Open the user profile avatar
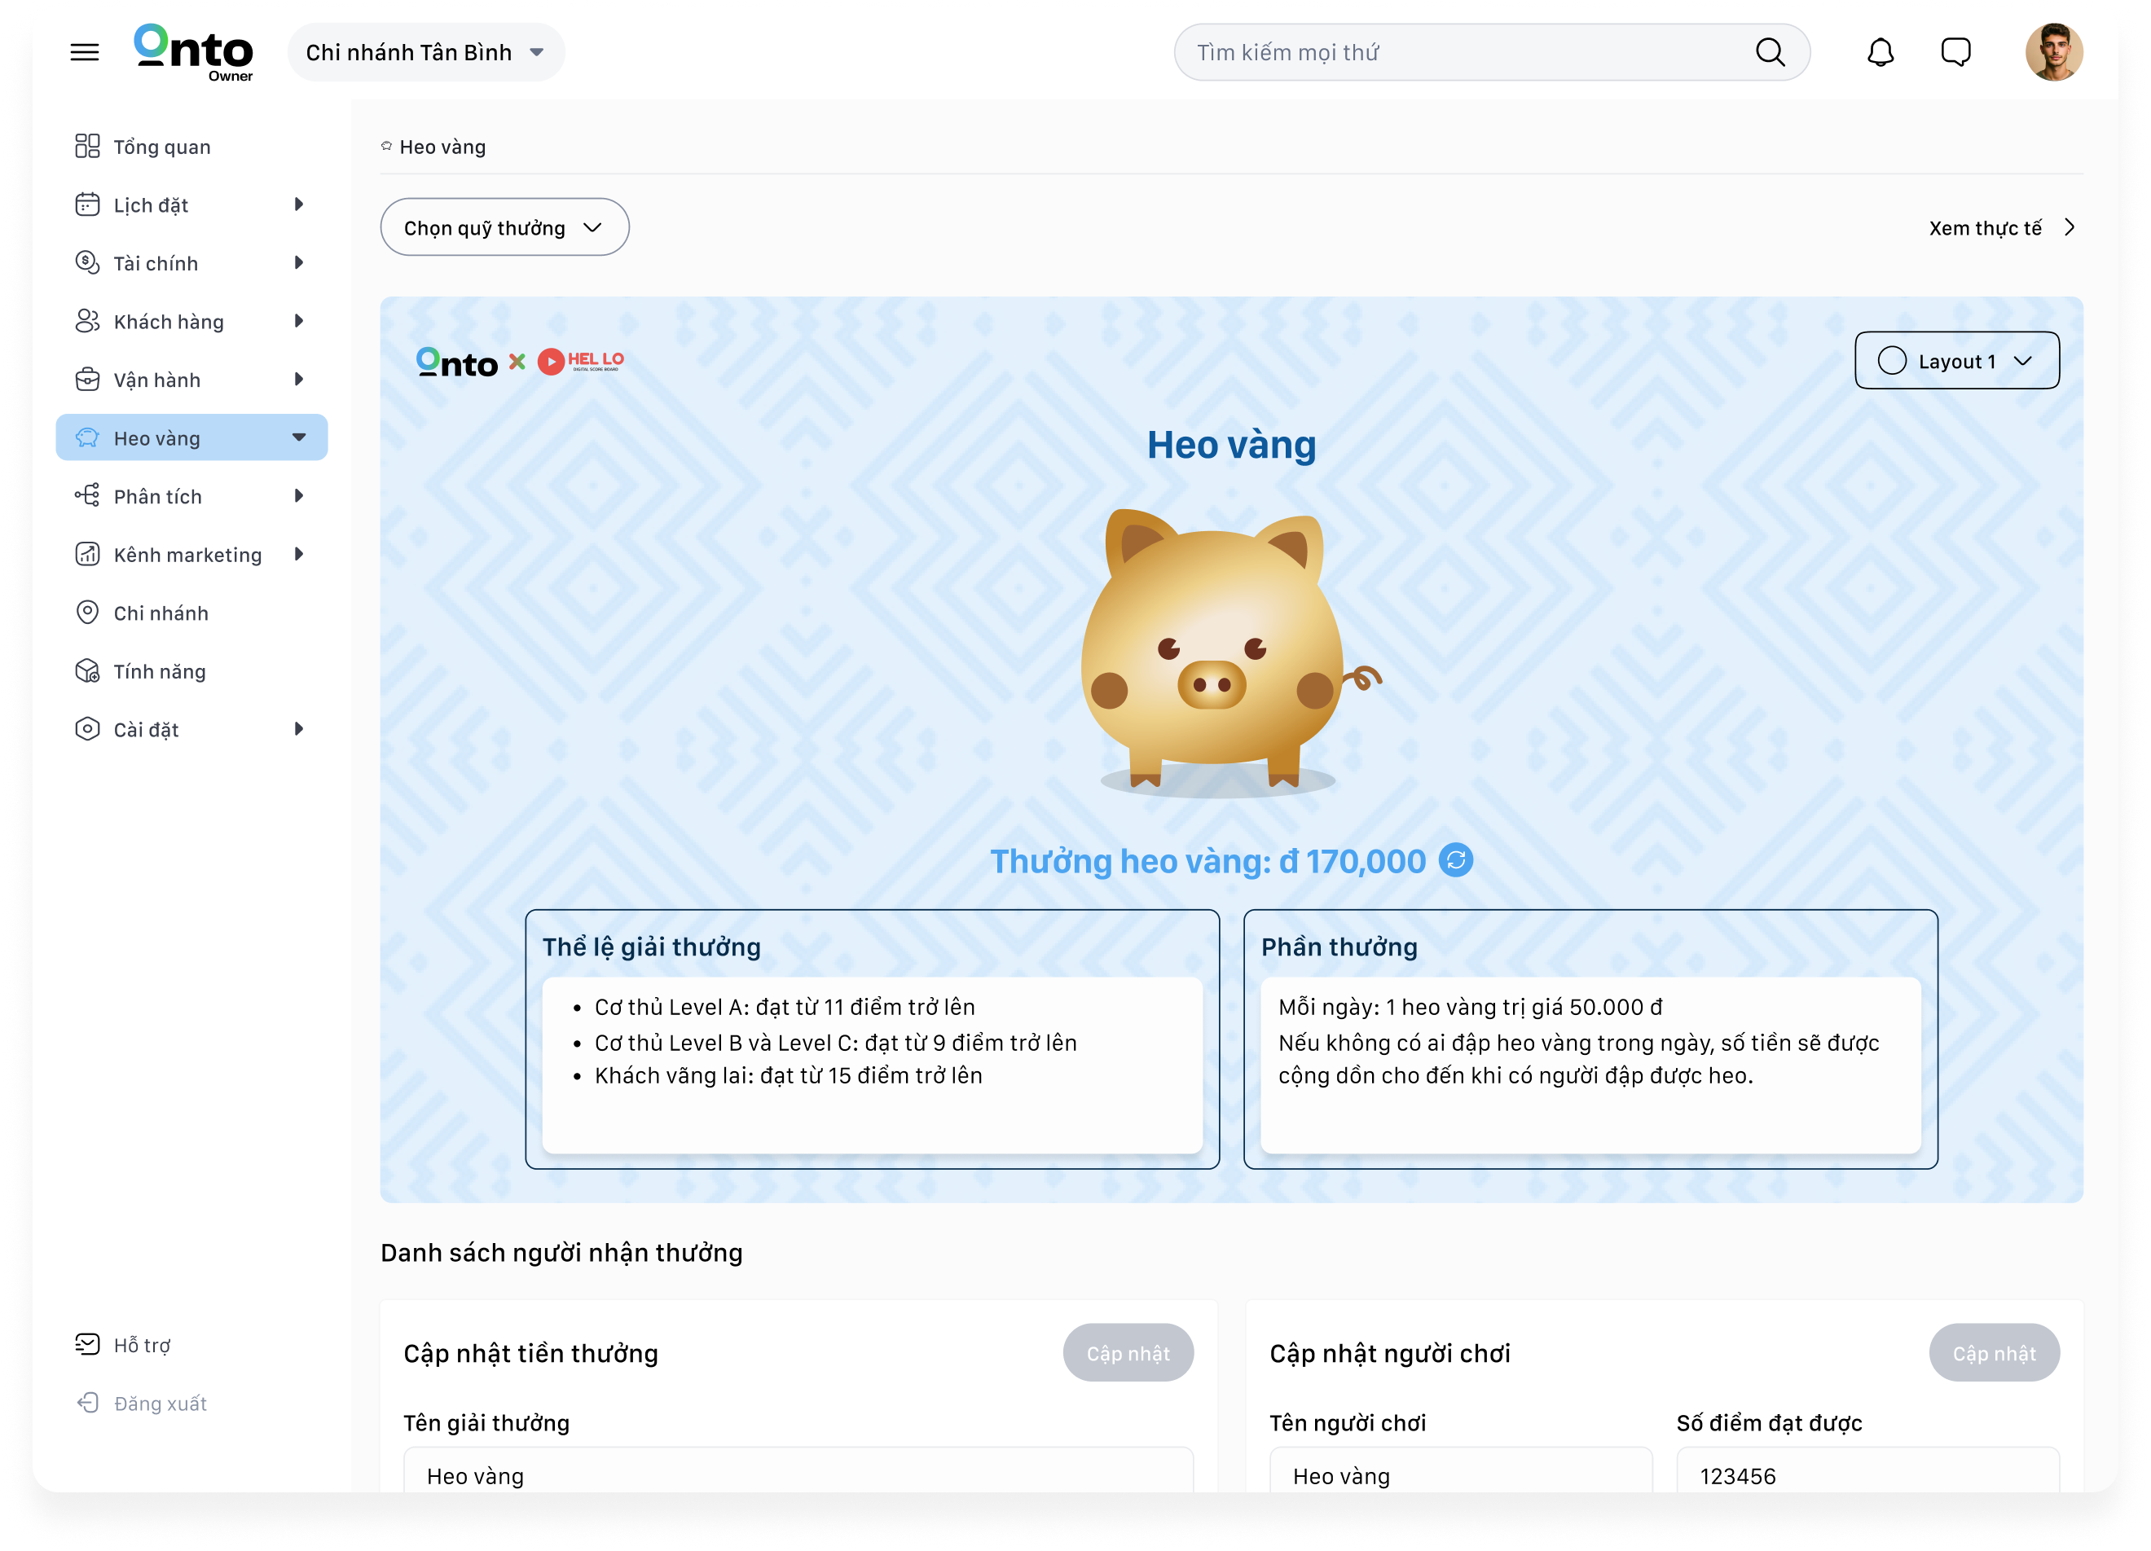Image resolution: width=2151 pixels, height=1551 pixels. 2053,52
